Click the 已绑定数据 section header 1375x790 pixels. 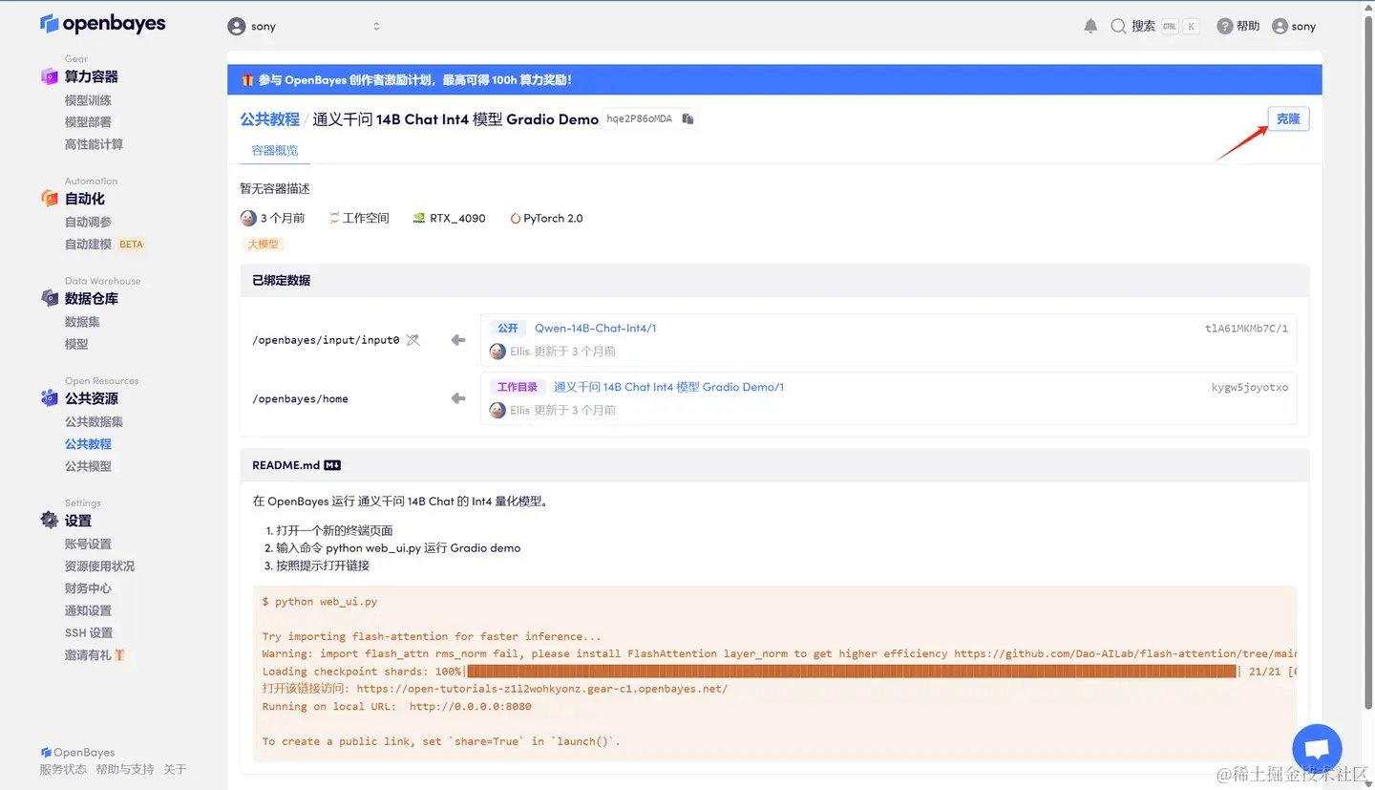pyautogui.click(x=774, y=280)
